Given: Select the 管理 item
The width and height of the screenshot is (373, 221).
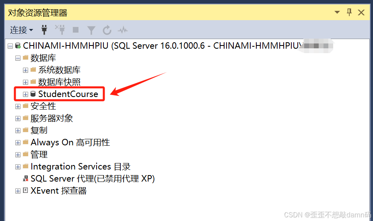Looking at the screenshot, I should click(x=39, y=155).
